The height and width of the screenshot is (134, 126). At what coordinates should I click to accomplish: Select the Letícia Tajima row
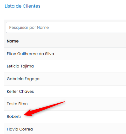(65, 66)
